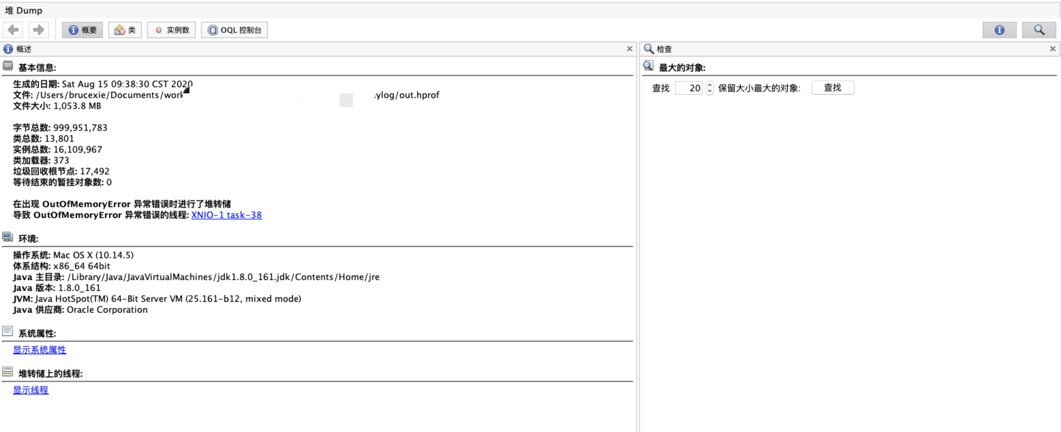Select the Java 供应商: Oracle Corporation line
Viewport: 1061px width, 432px height.
click(80, 310)
